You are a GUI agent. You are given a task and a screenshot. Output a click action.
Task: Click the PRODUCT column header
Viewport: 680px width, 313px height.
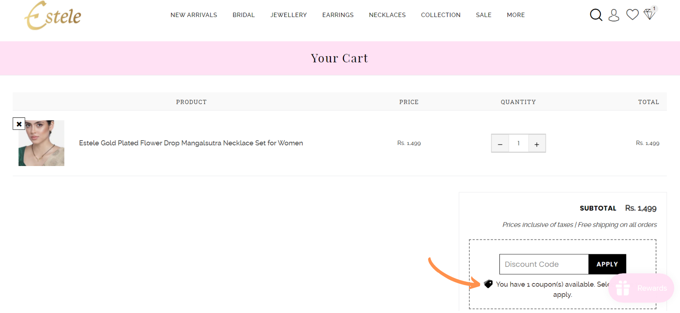192,102
